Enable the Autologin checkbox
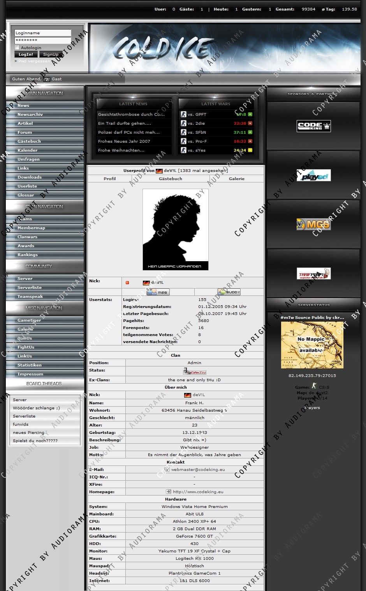The height and width of the screenshot is (591, 366). [17, 48]
